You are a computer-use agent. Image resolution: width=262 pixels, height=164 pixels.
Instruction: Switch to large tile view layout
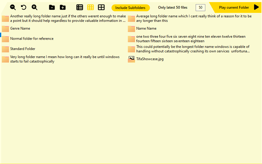tap(101, 7)
